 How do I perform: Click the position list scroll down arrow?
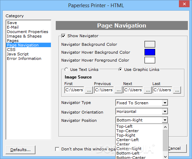(165, 157)
